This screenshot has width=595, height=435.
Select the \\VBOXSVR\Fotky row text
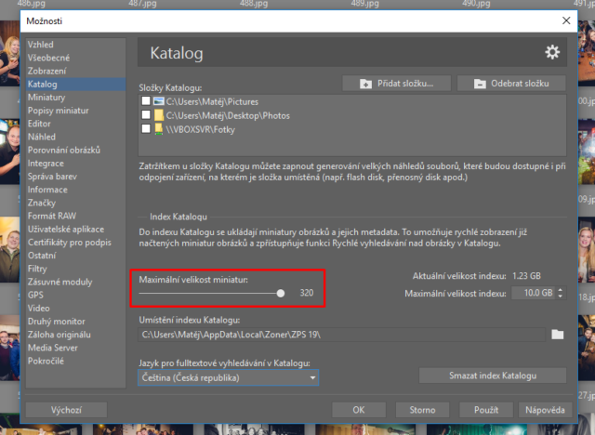(201, 130)
